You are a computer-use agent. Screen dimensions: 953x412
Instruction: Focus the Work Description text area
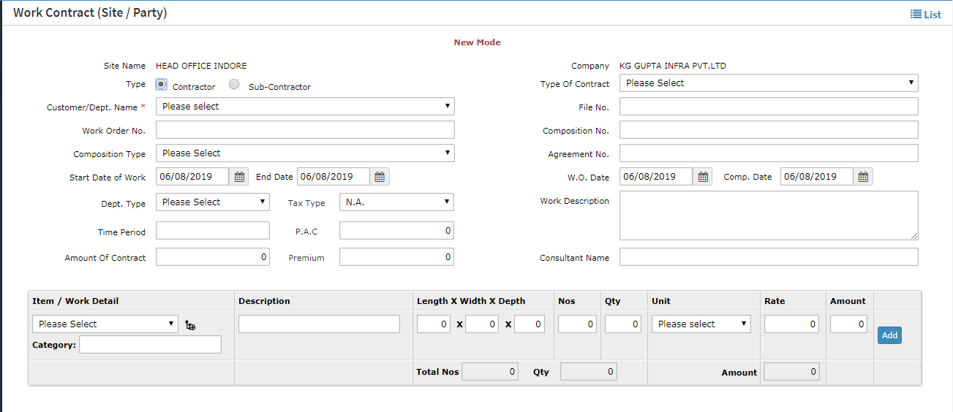[768, 215]
